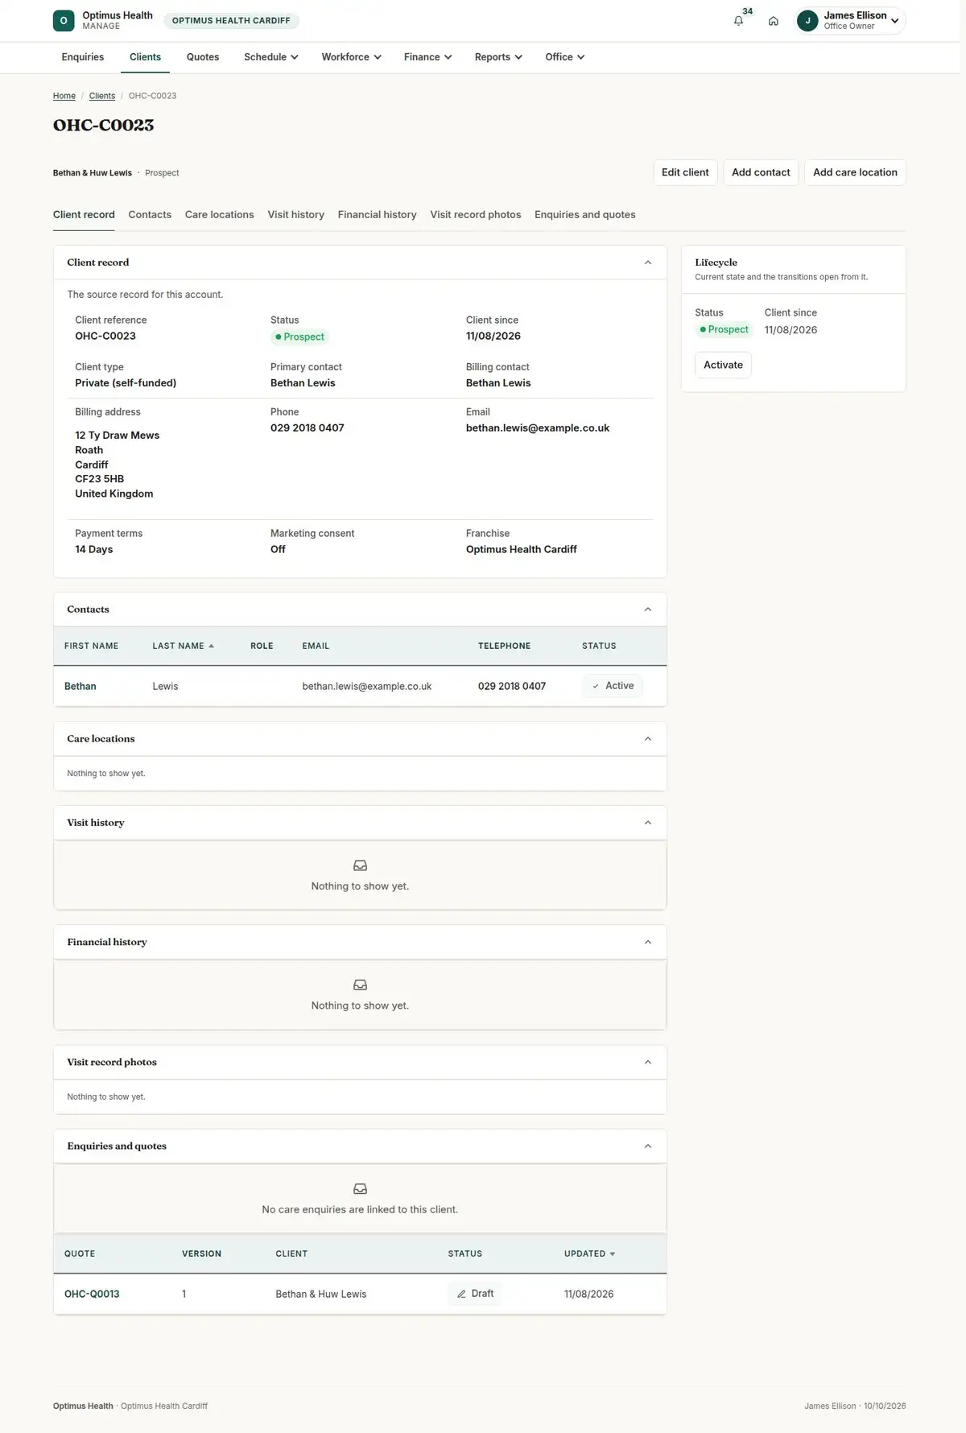
Task: Click the Edit client button
Action: pos(685,172)
